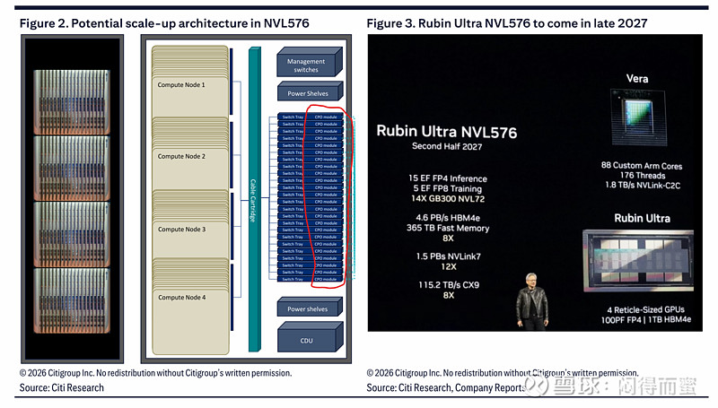
Task: Click the 'Rubin Ultra' label above GPU image
Action: [x=642, y=218]
